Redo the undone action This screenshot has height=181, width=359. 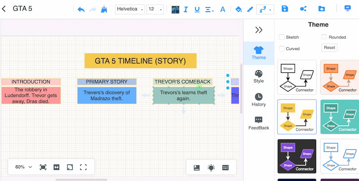tap(93, 9)
